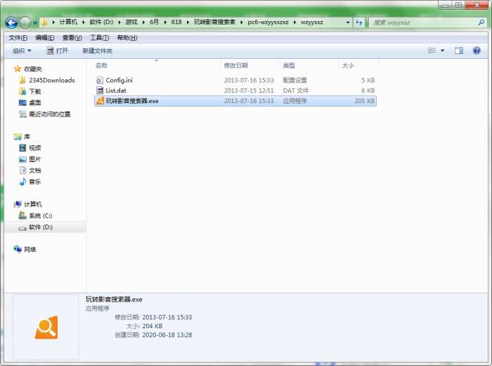Open 最近访问的位置 in sidebar

coord(50,114)
